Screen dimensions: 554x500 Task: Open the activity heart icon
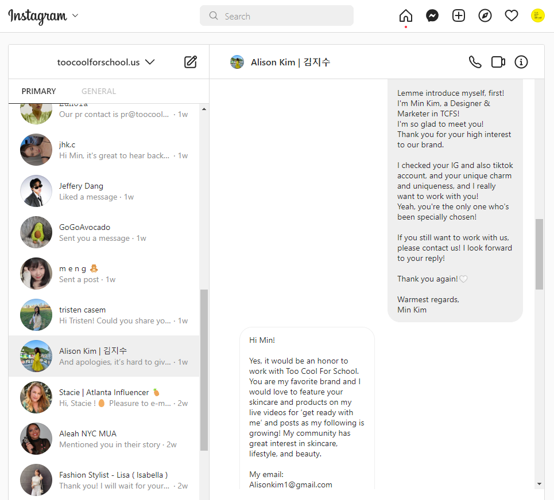[512, 15]
